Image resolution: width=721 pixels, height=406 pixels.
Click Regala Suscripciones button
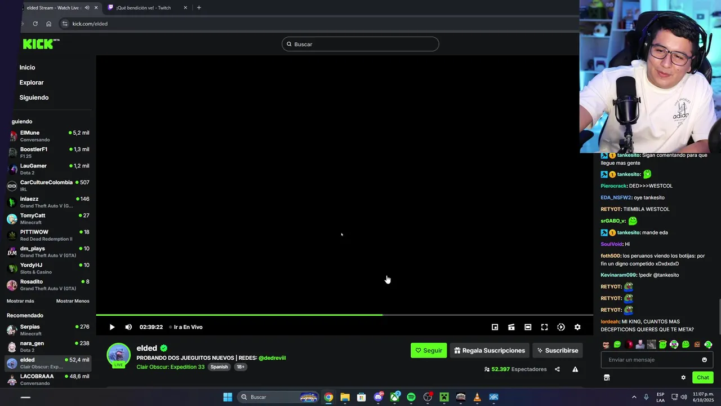[489, 350]
